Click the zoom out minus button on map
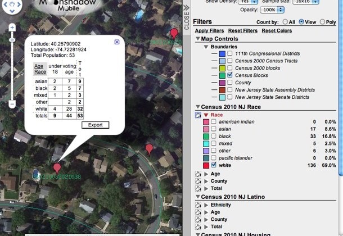The image size is (343, 236). pyautogui.click(x=12, y=104)
